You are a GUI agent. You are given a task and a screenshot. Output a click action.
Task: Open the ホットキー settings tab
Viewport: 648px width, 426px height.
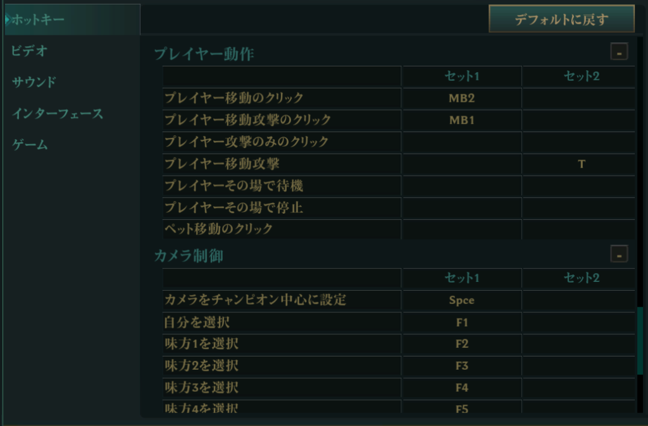point(38,20)
